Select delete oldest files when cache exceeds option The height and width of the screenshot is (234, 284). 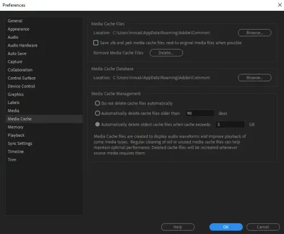click(97, 124)
